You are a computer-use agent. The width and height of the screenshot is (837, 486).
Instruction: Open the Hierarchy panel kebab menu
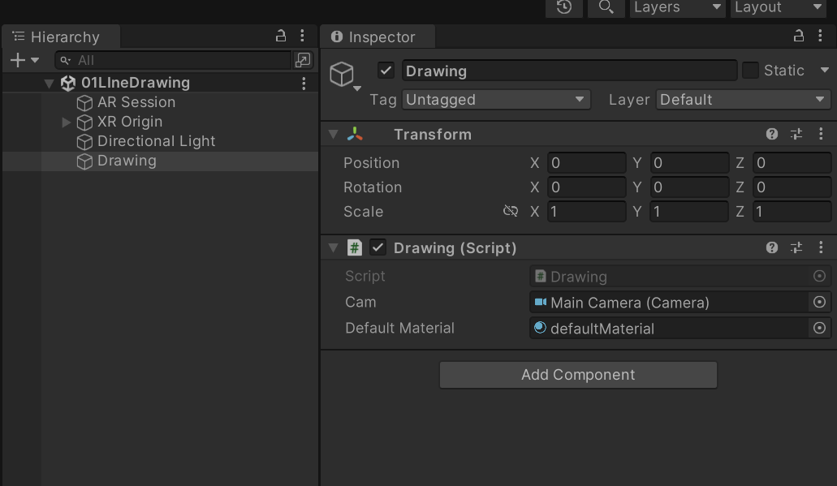[302, 37]
